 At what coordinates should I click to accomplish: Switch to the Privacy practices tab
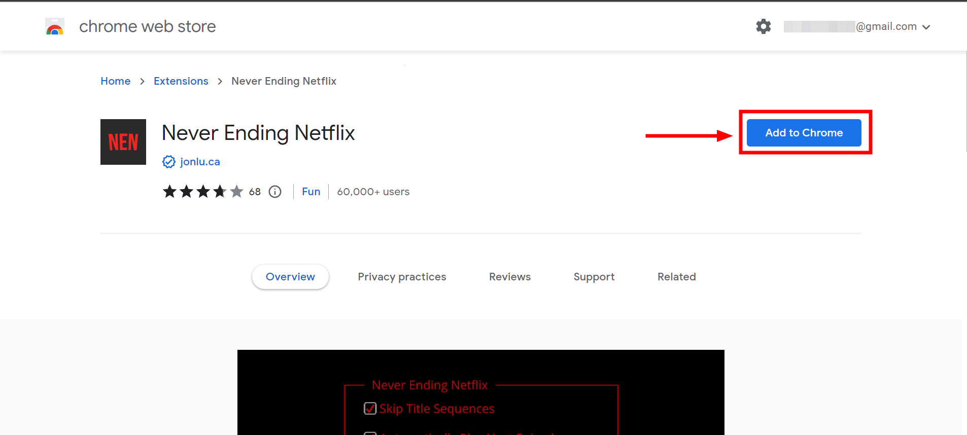tap(402, 277)
